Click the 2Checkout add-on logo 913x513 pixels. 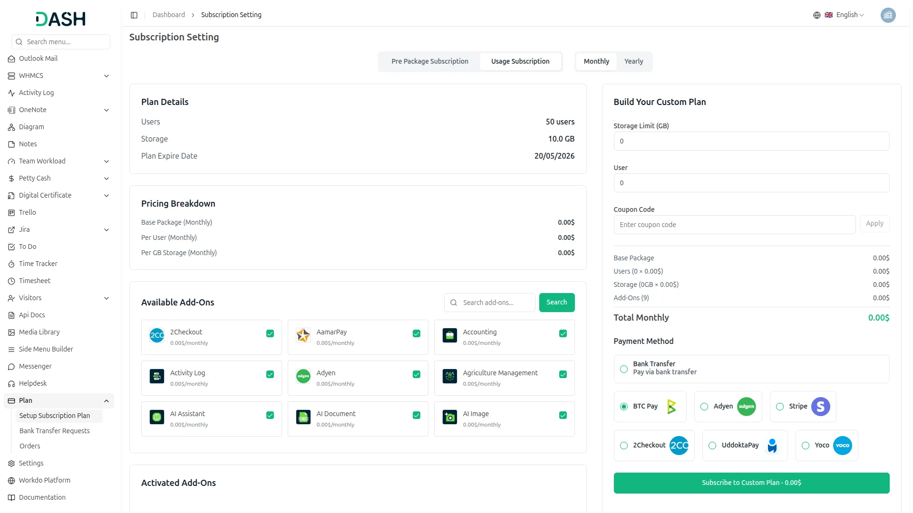(157, 335)
